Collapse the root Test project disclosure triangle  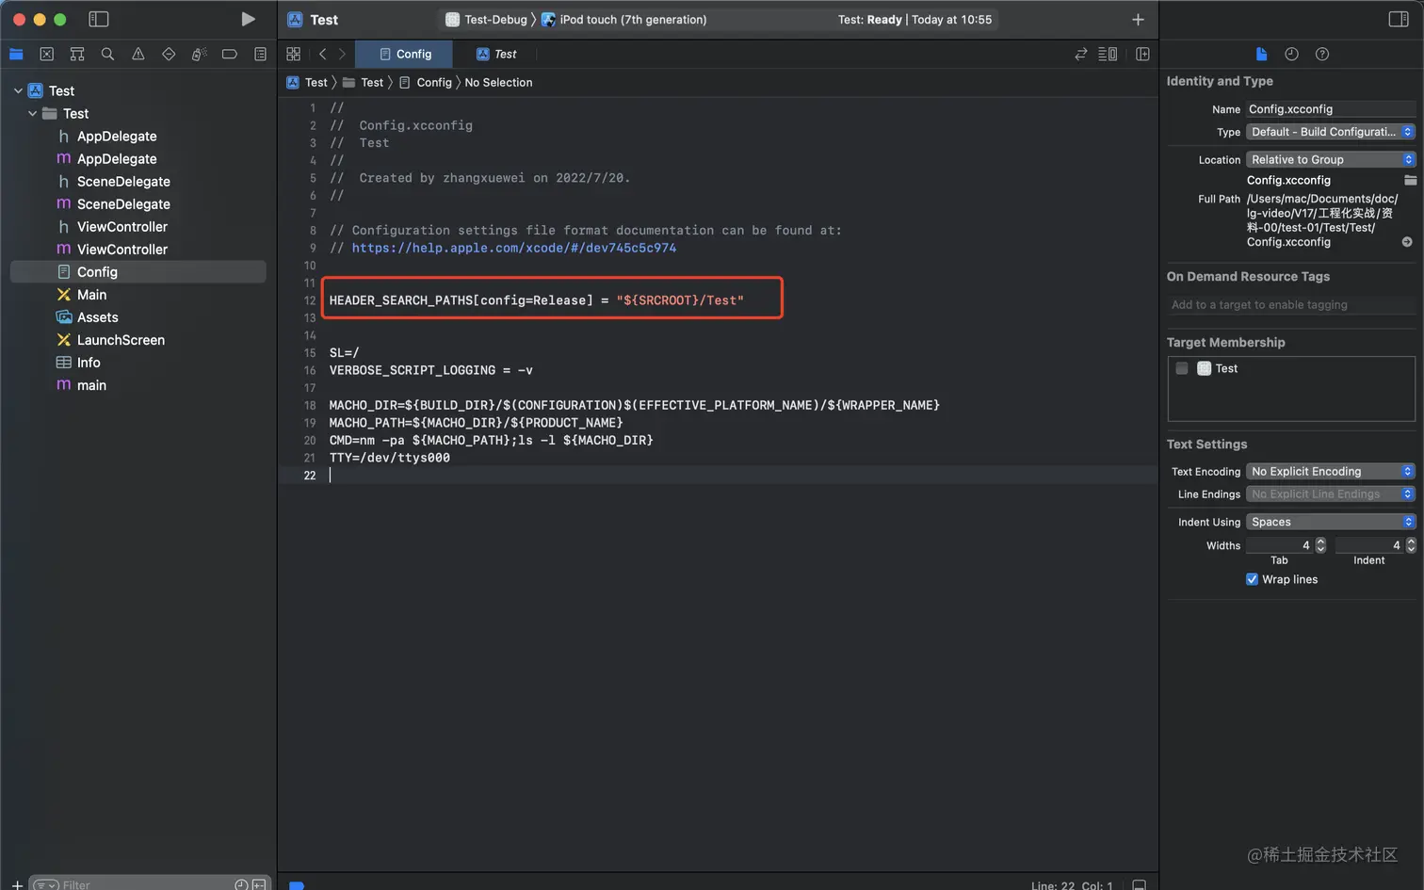click(x=18, y=91)
